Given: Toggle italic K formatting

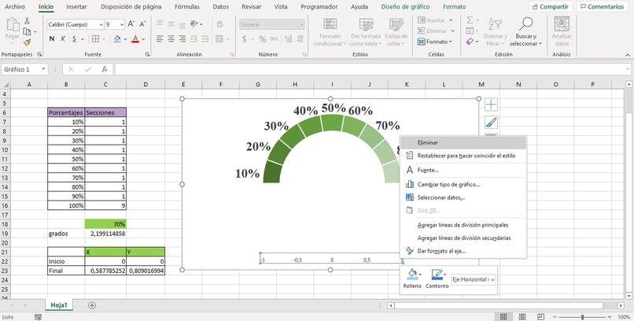Looking at the screenshot, I should click(x=63, y=39).
